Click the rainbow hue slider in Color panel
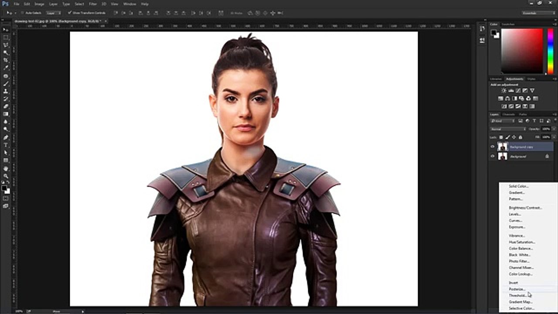558x314 pixels. click(551, 51)
